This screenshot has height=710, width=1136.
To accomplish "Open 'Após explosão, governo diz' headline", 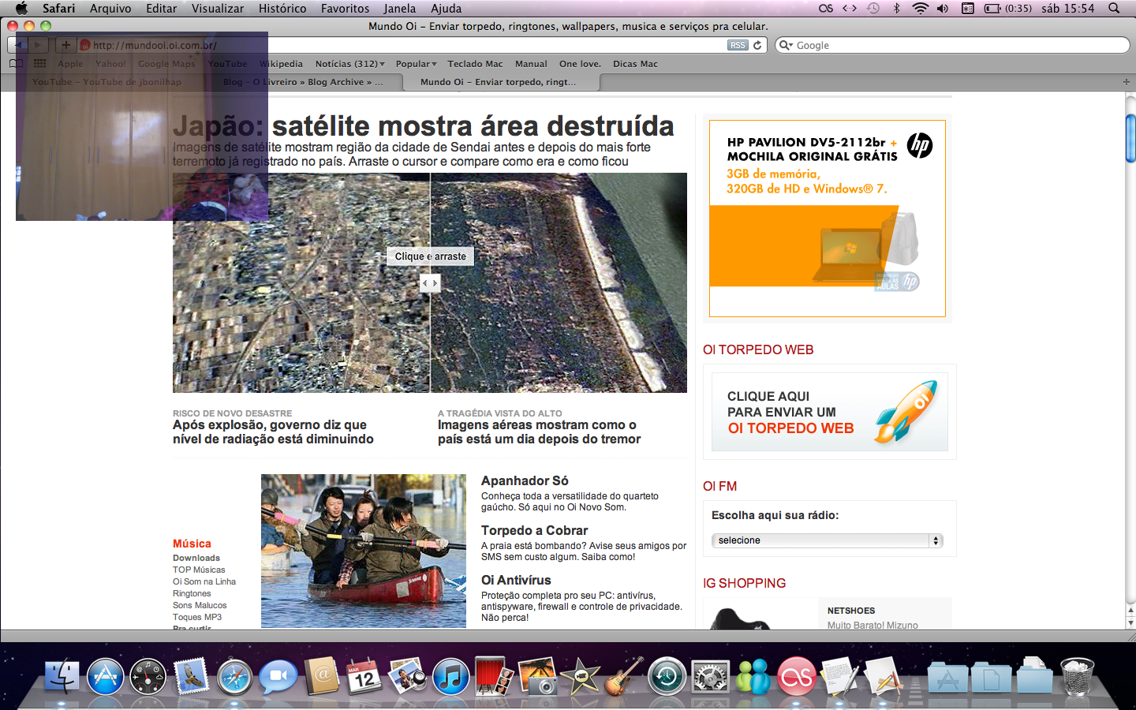I will [x=273, y=432].
